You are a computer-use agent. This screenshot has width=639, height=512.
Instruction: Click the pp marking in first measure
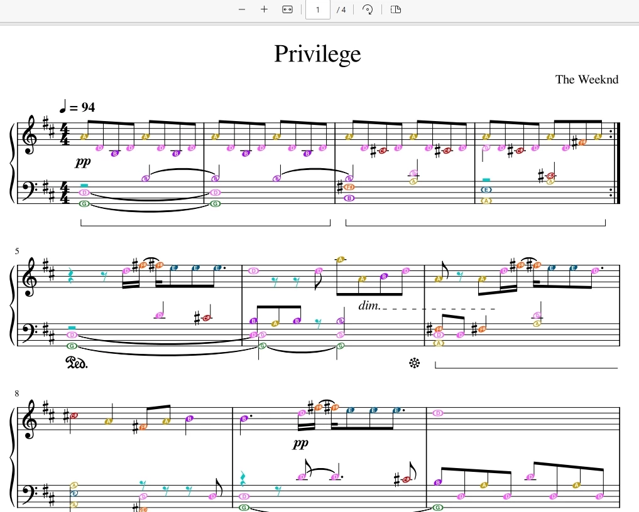[83, 162]
